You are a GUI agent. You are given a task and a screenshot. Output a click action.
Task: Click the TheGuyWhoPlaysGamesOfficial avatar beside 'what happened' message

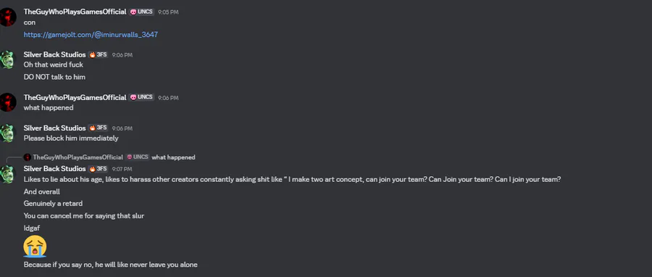click(x=7, y=102)
